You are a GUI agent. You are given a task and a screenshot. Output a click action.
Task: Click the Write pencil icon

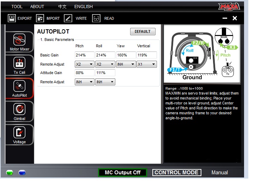tap(68, 18)
